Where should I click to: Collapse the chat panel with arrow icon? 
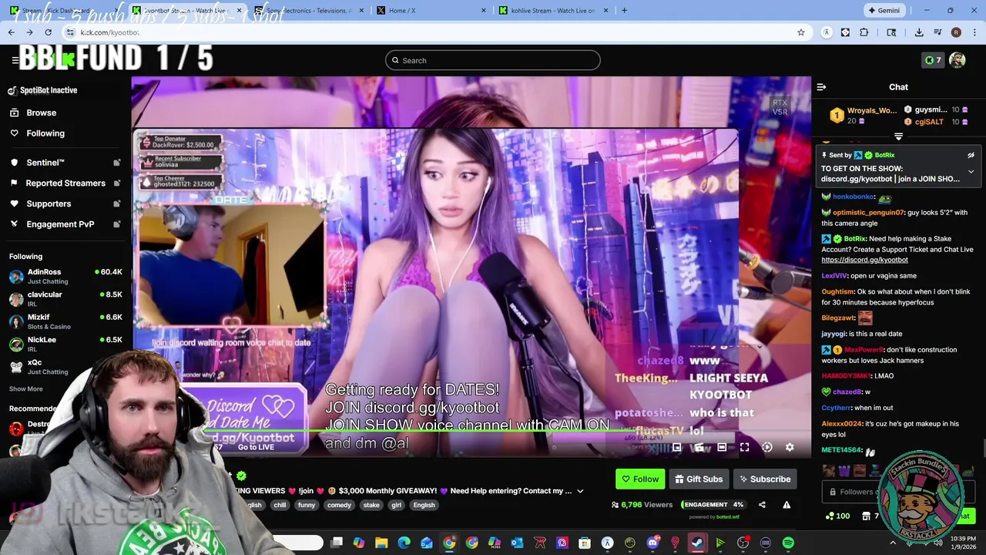point(821,87)
